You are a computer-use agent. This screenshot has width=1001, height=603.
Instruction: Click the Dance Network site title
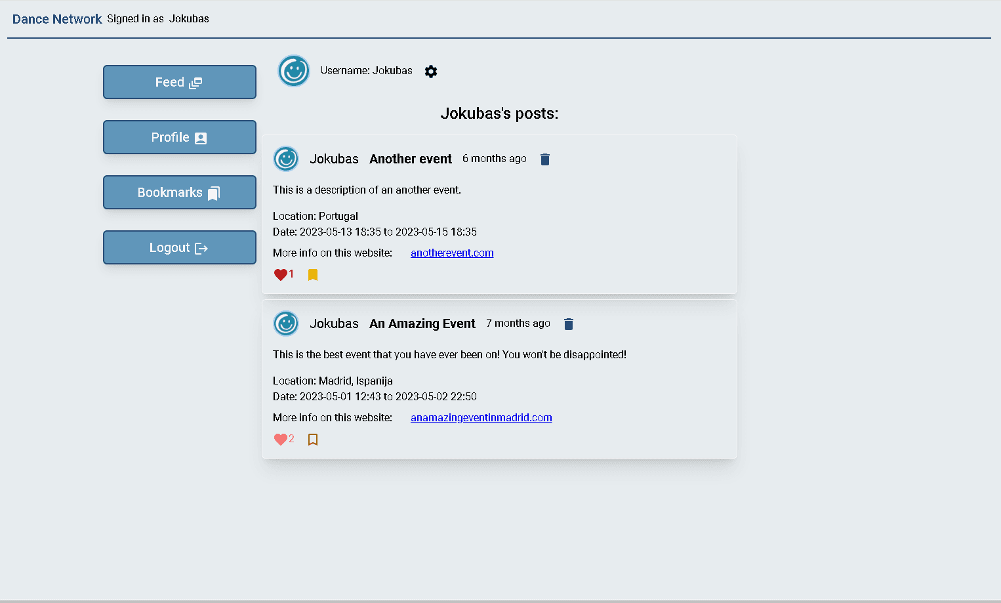click(57, 19)
